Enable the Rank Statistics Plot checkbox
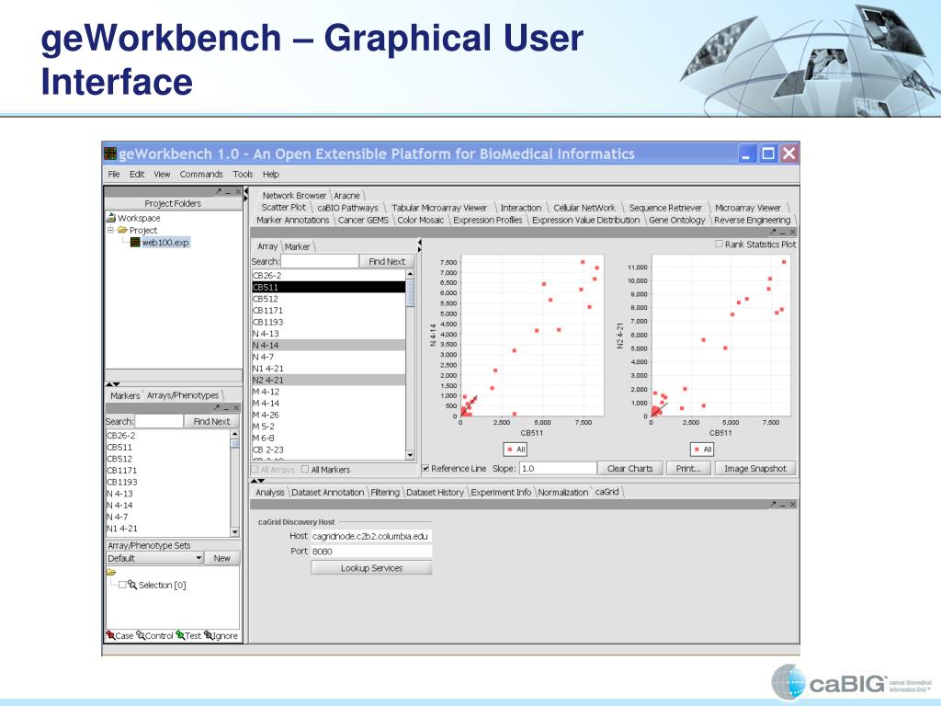Screen dimensions: 941x706 tap(719, 245)
